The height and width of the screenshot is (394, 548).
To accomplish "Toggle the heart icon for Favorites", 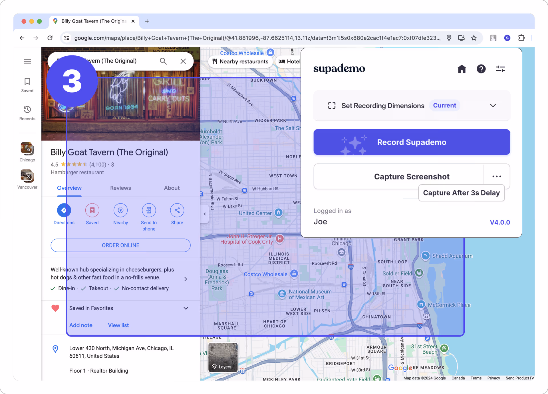I will click(x=55, y=308).
